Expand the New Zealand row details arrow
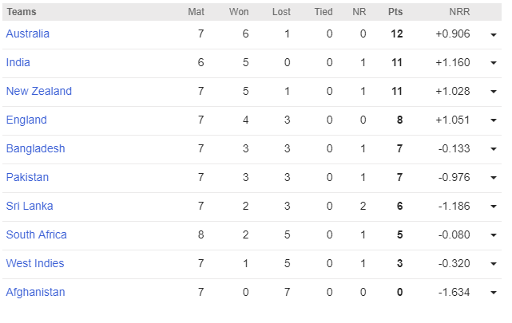The image size is (512, 323). click(494, 92)
